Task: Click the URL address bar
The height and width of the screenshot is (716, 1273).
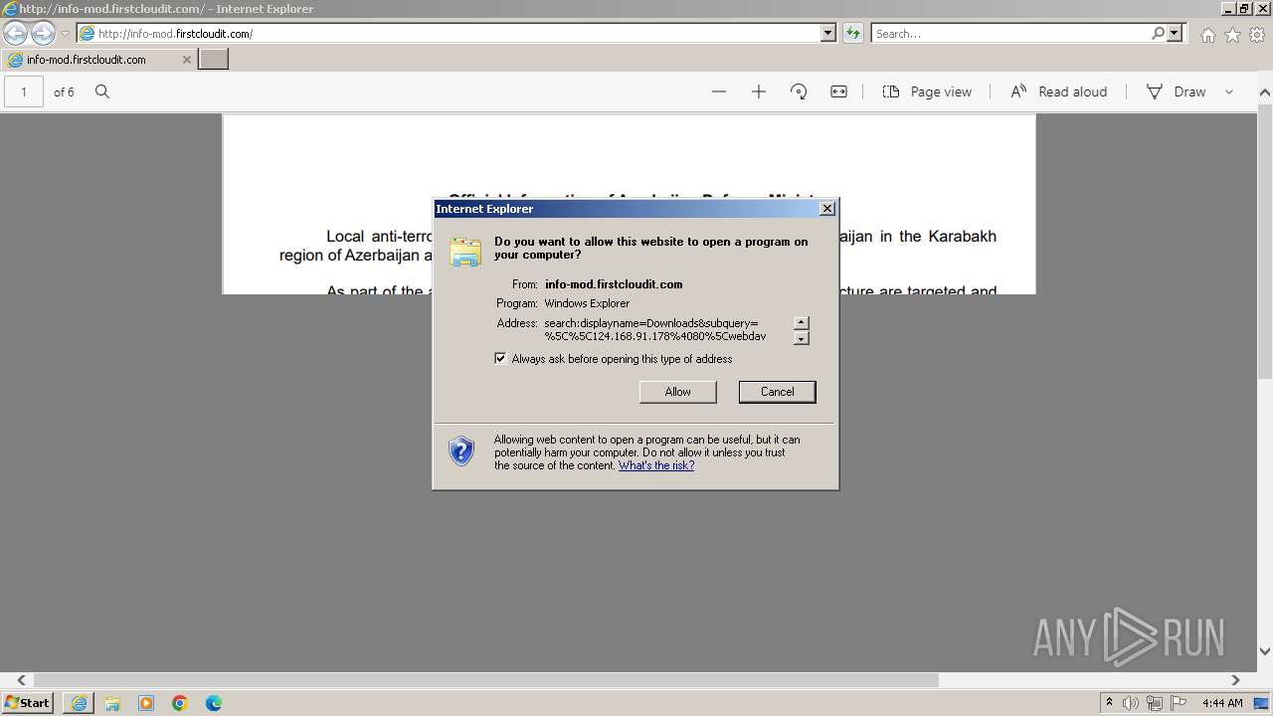Action: (448, 34)
